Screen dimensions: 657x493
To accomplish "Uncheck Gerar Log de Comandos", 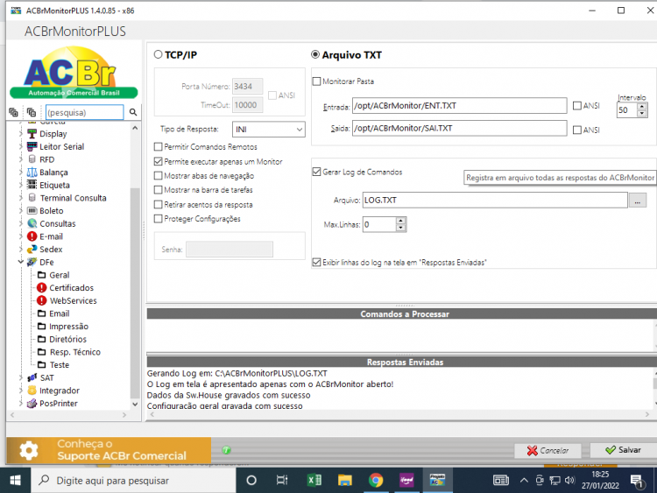I will [317, 172].
